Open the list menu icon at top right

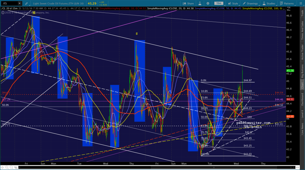pos(301,4)
